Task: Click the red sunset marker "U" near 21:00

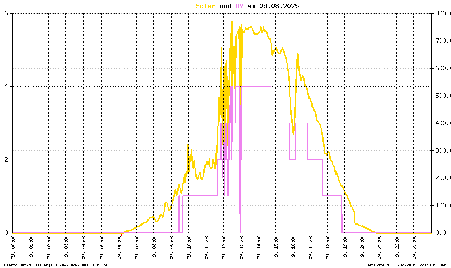Action: (378, 235)
